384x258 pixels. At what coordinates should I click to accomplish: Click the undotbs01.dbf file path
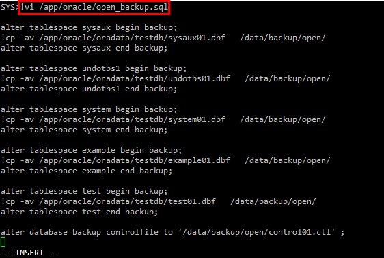coord(135,78)
